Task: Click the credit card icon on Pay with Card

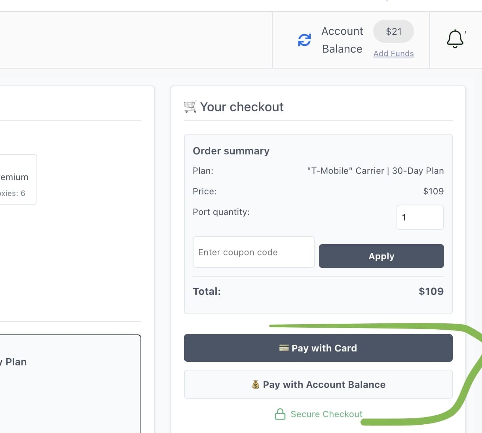Action: coord(284,348)
